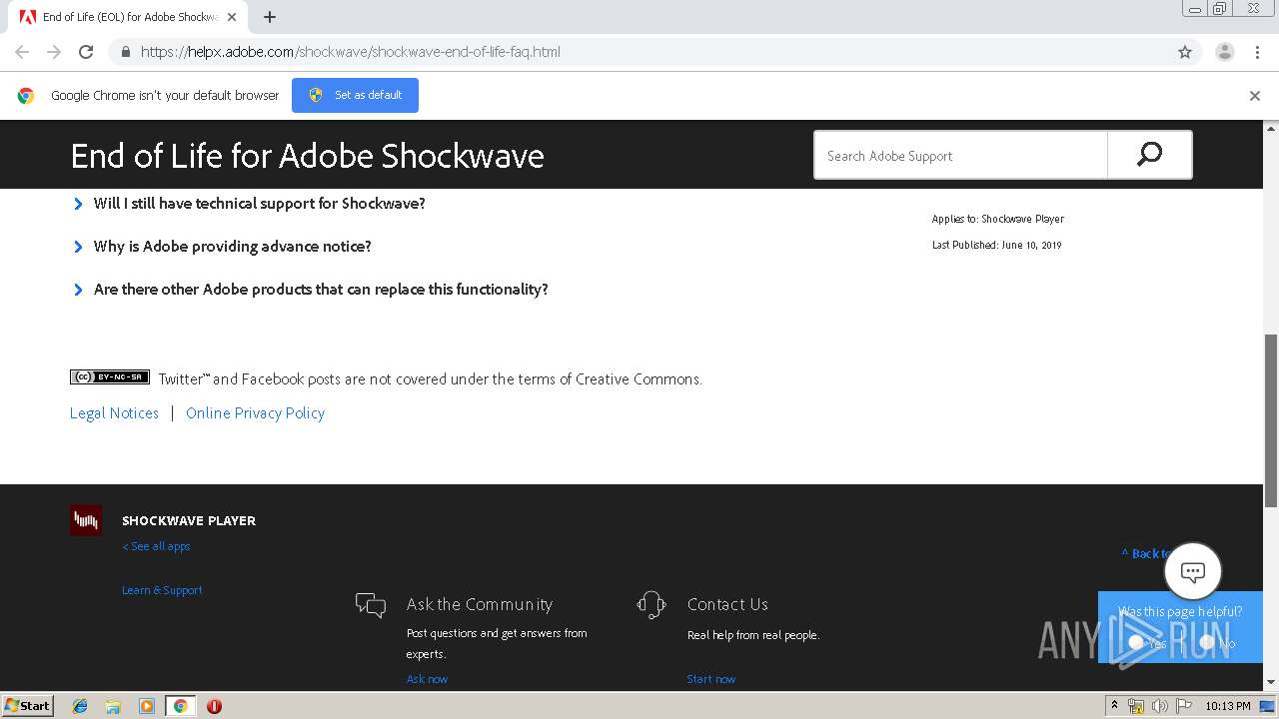Click the volume speaker tray icon
The image size is (1279, 719).
[x=1159, y=706]
